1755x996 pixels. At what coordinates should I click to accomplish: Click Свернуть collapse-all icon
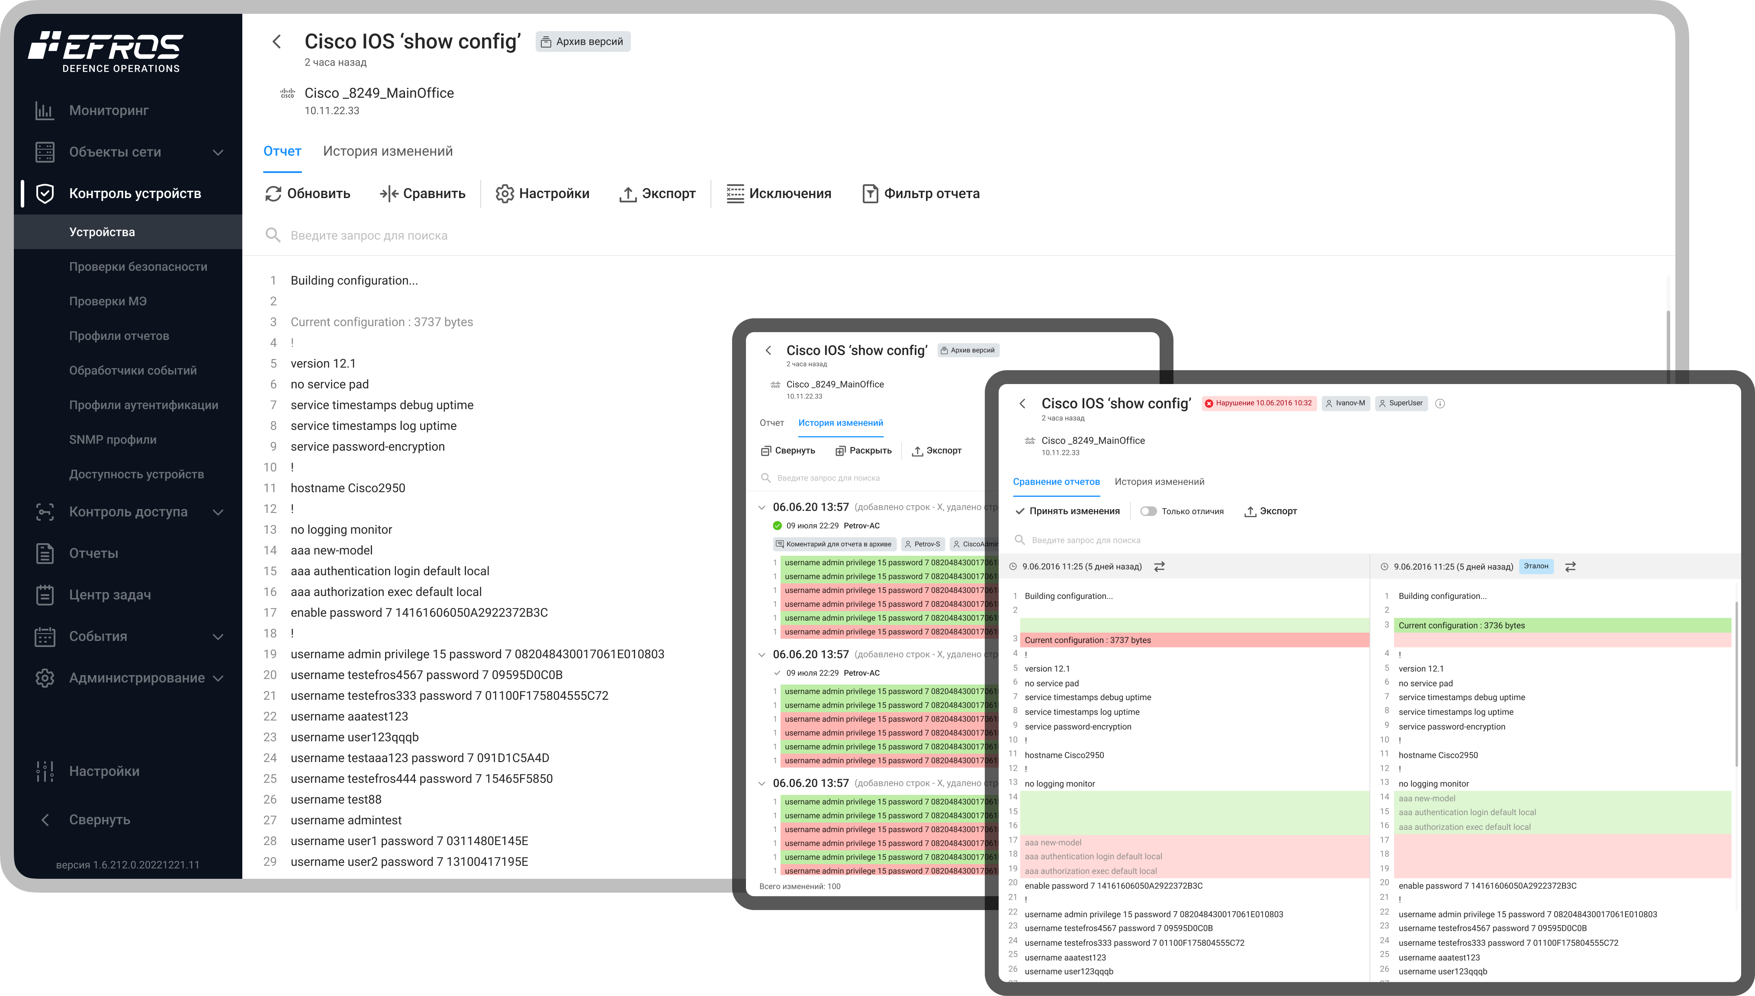point(765,451)
